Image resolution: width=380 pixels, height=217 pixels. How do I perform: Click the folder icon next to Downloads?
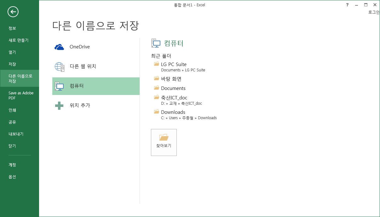[x=156, y=112]
